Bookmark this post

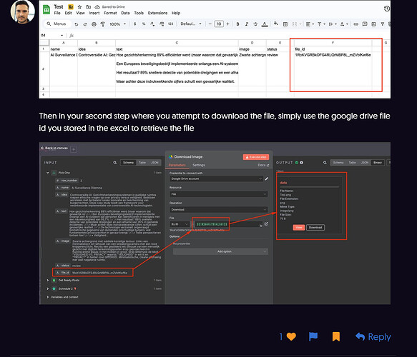(336, 336)
